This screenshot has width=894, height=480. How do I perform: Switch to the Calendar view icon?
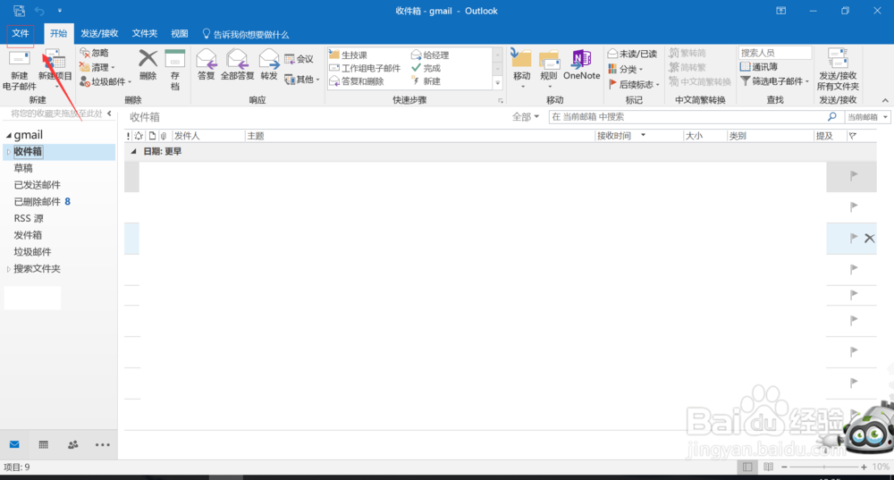tap(43, 444)
